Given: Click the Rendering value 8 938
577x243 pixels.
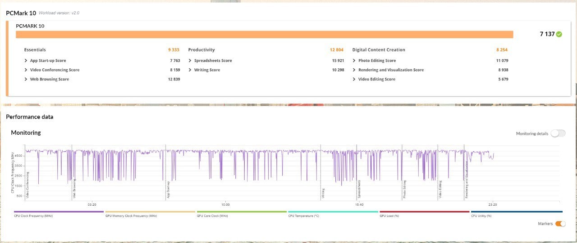Looking at the screenshot, I should [503, 70].
